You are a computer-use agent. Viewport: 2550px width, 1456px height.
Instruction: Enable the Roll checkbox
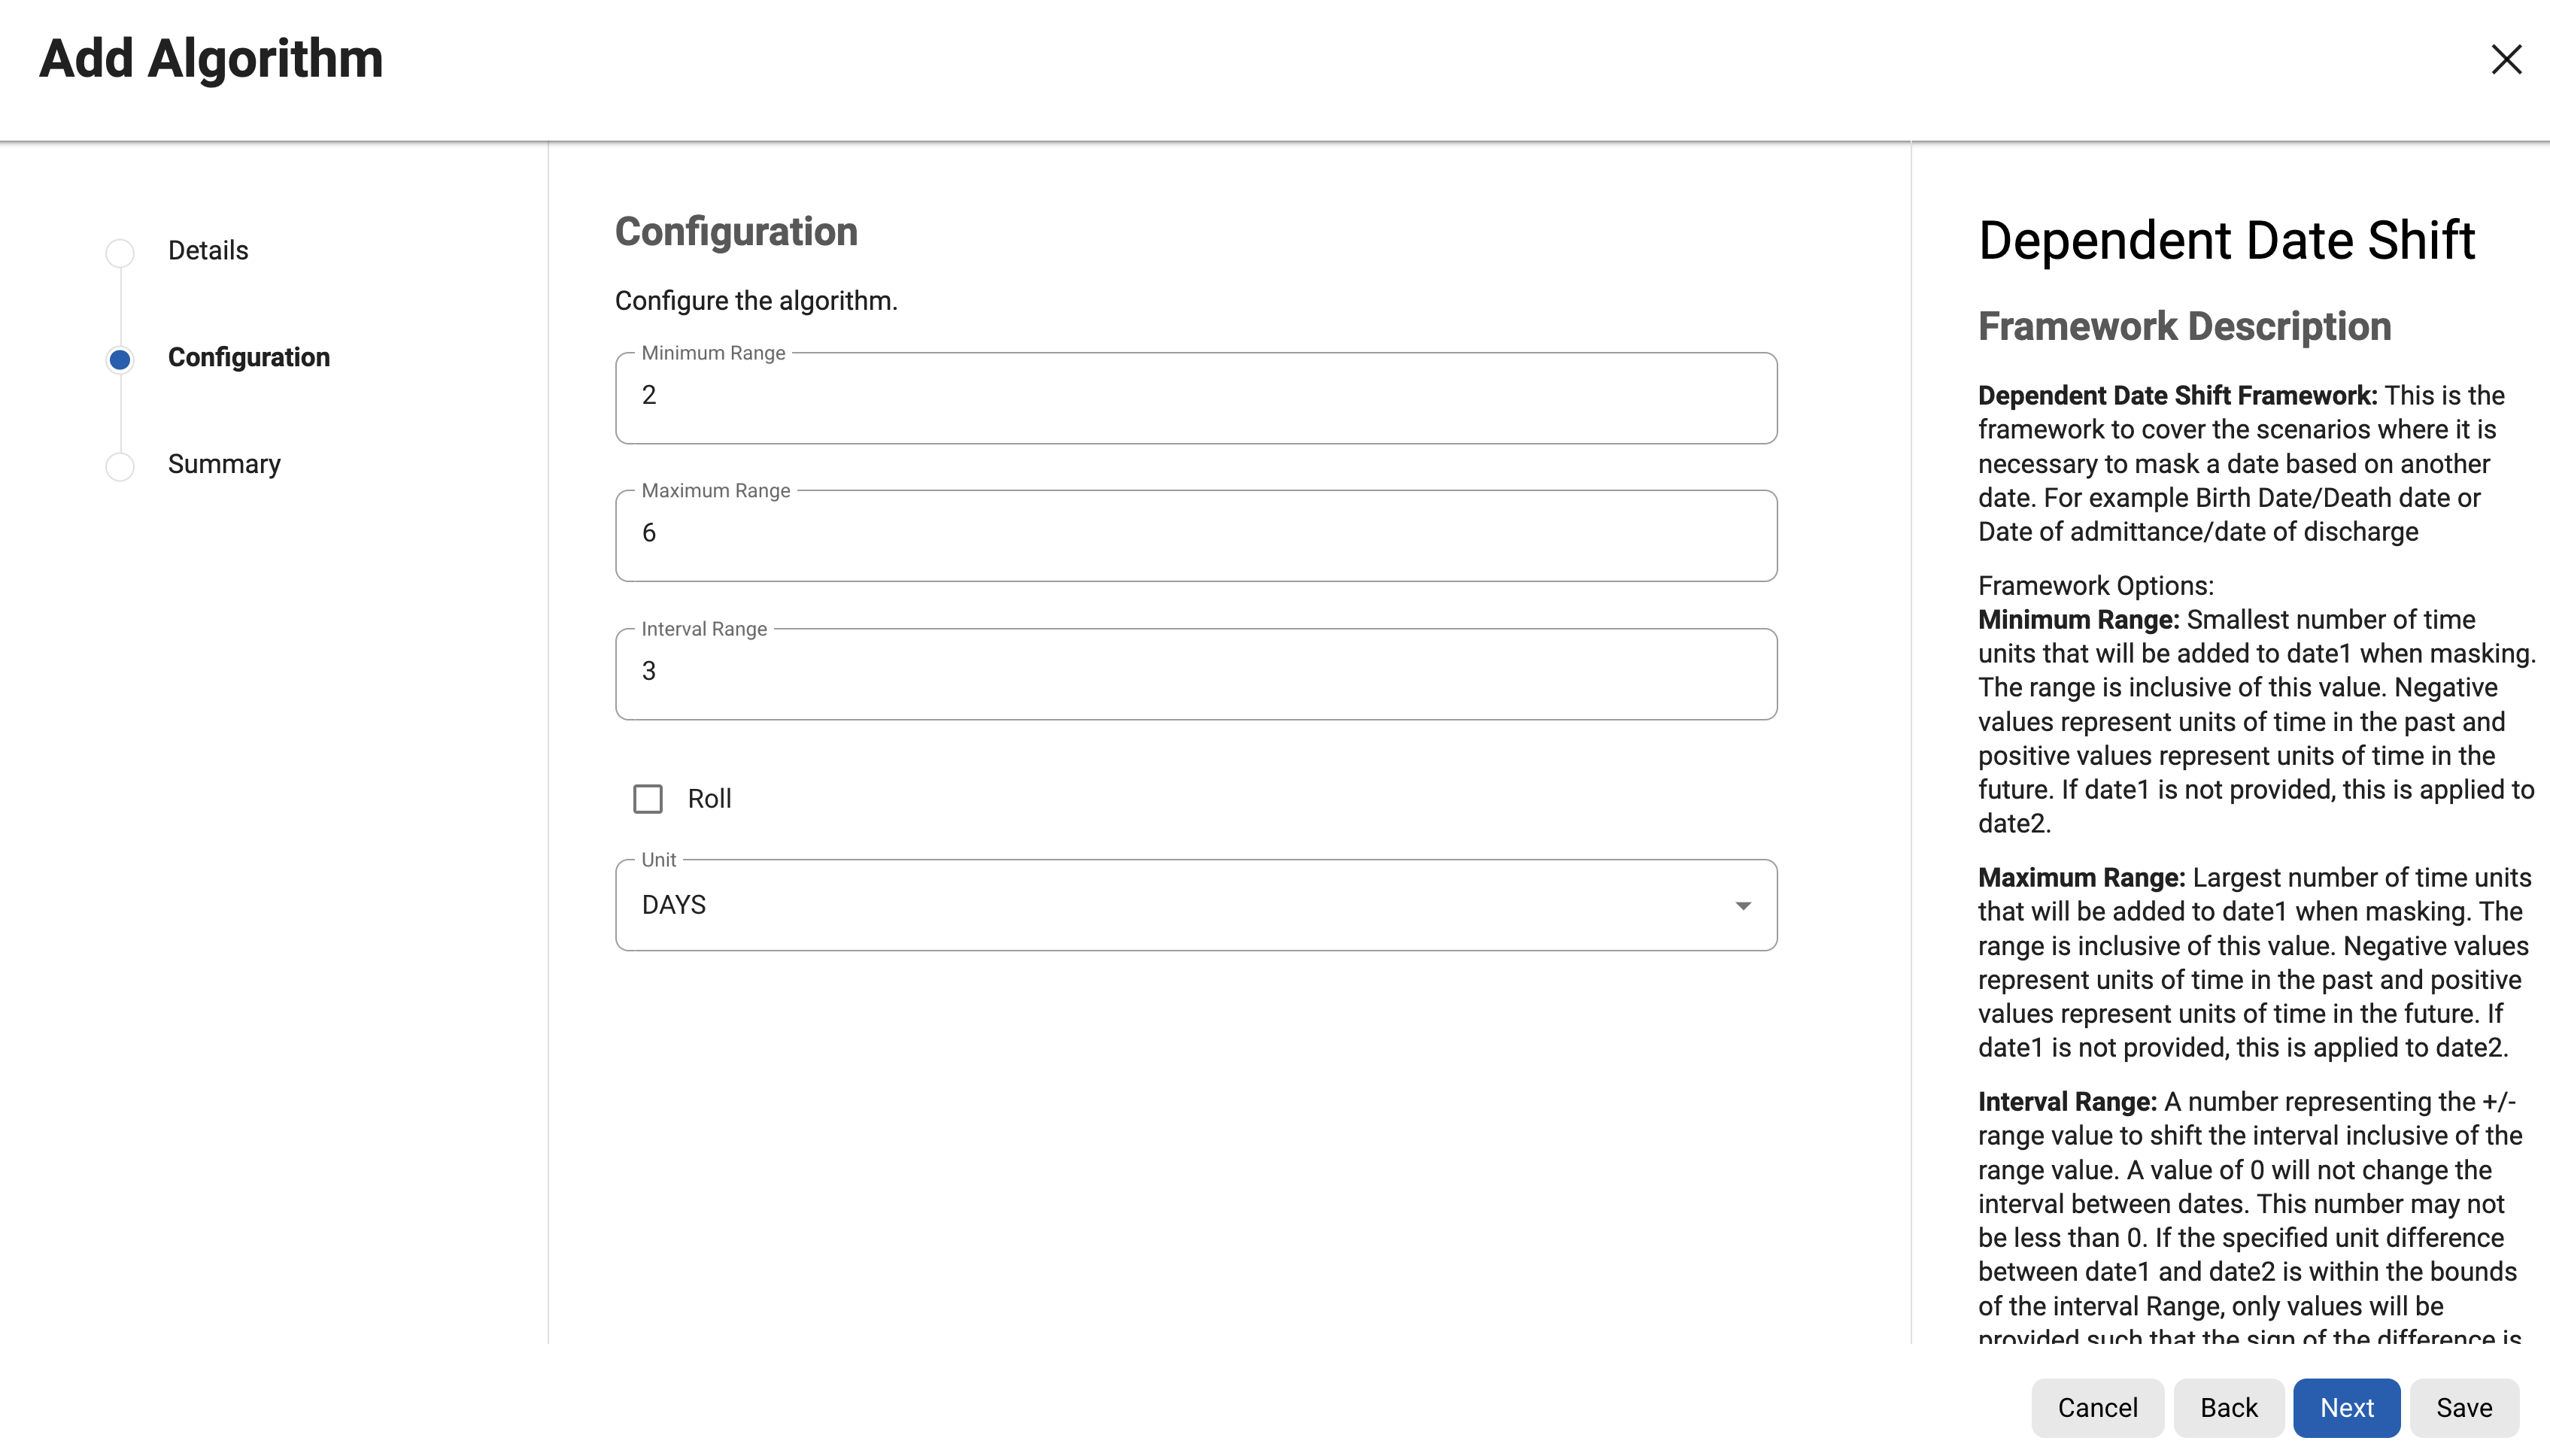(648, 799)
